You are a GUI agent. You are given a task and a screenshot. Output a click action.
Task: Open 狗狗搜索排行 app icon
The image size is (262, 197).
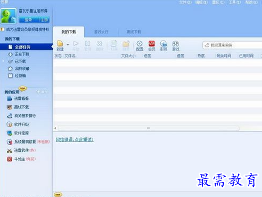pos(10,116)
